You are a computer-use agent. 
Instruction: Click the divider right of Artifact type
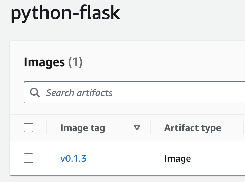(x=243, y=128)
